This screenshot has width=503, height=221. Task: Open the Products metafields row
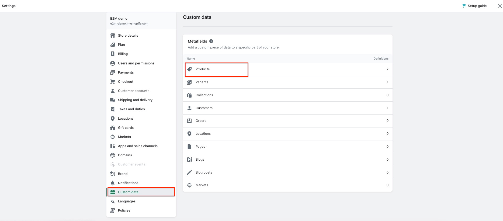click(203, 69)
